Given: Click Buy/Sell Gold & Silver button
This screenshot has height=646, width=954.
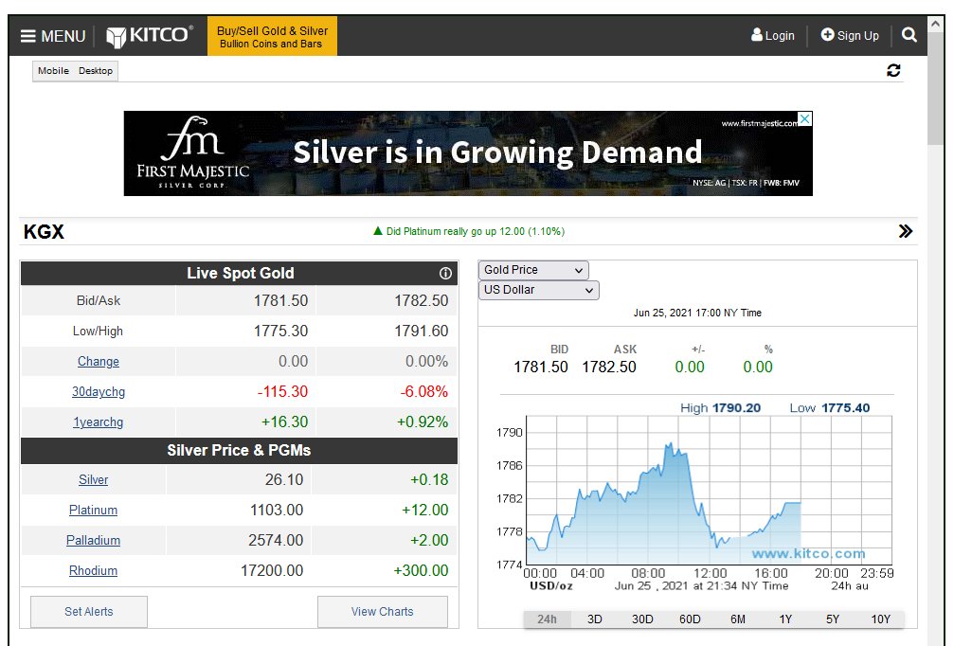Looking at the screenshot, I should (x=272, y=37).
